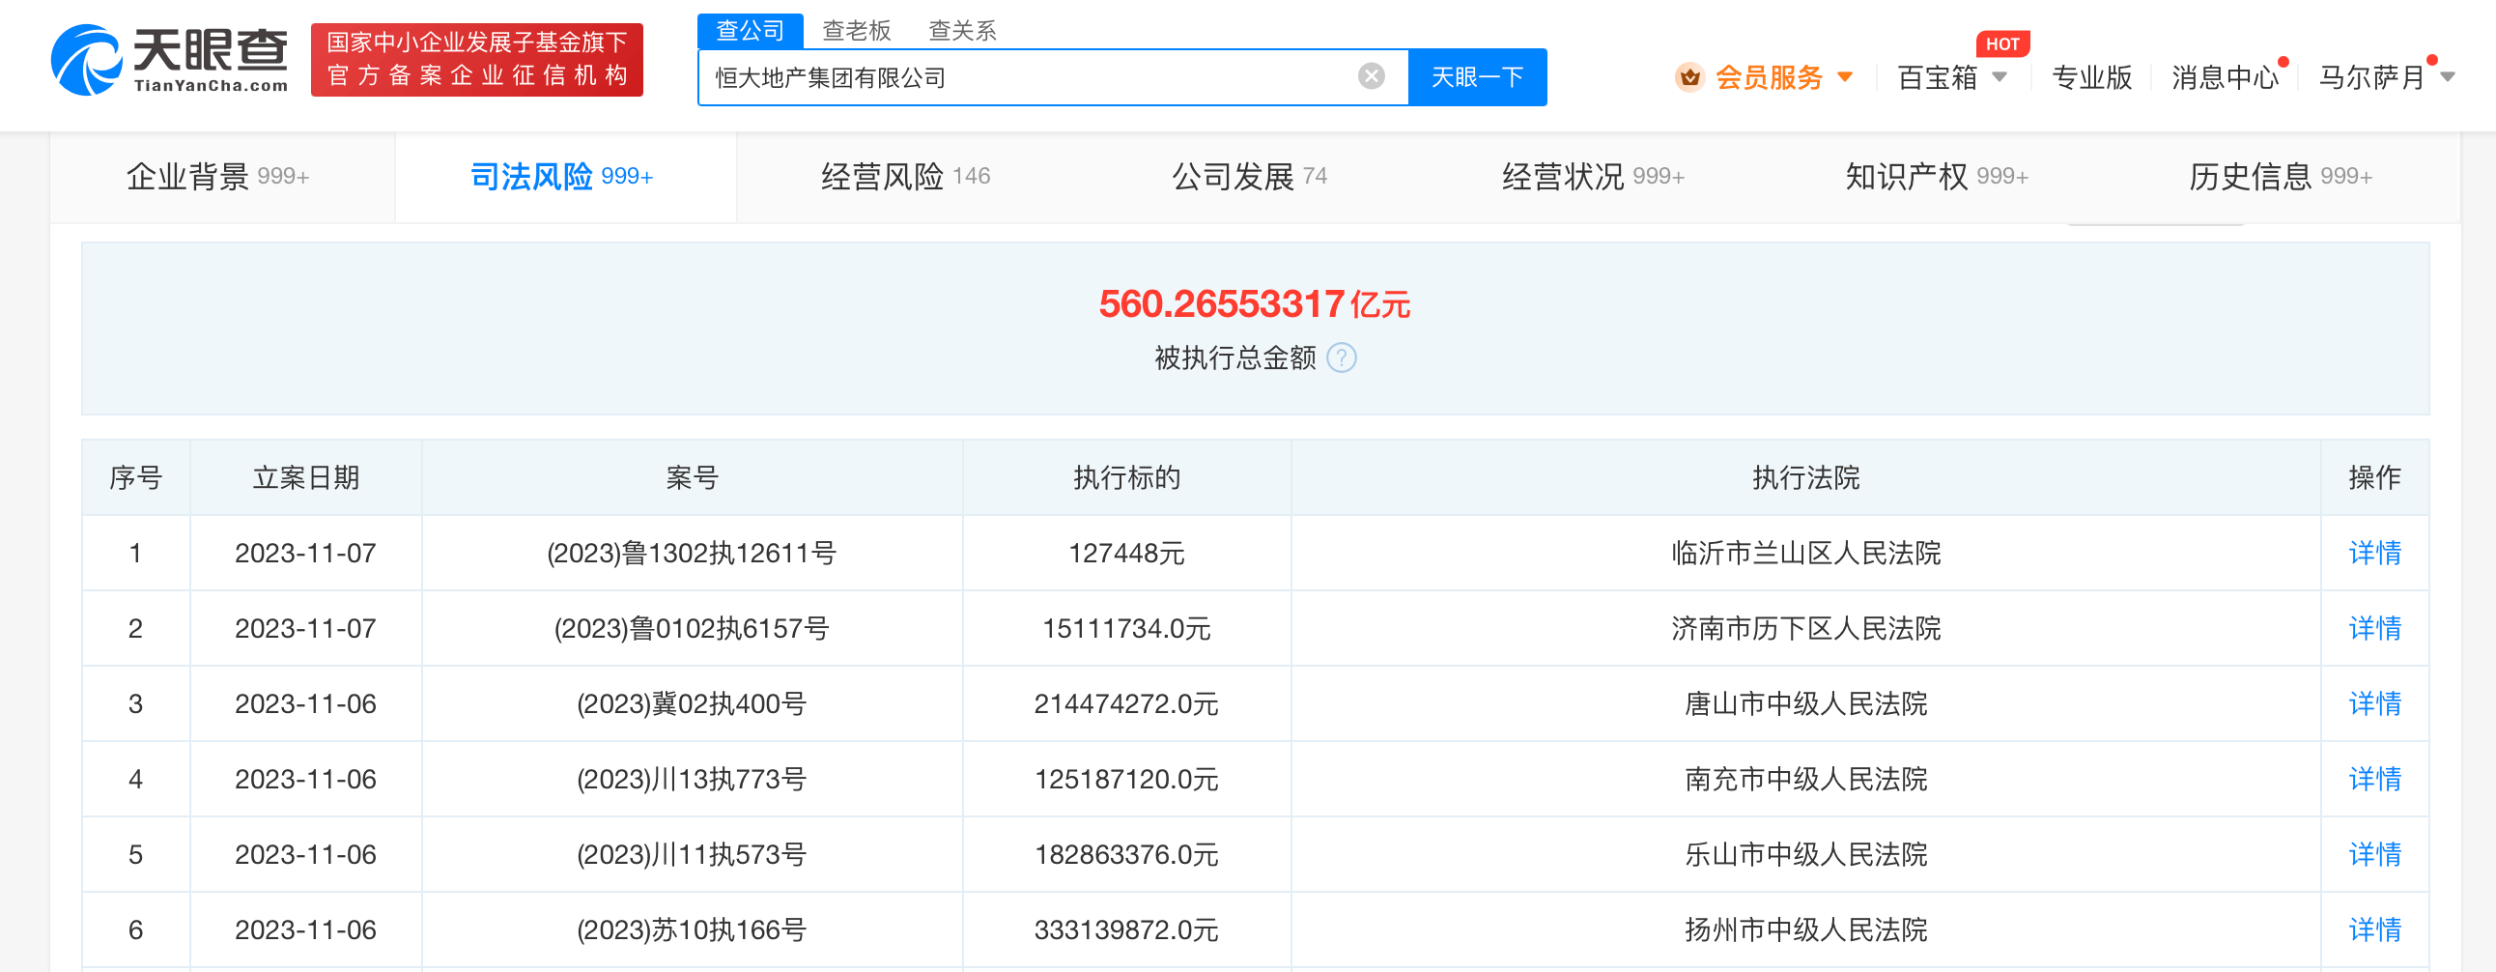Switch to the 查关系 search tab
Viewport: 2496px width, 972px height.
point(961,31)
